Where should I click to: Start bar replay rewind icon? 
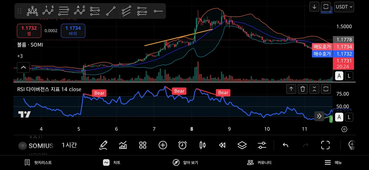(222, 145)
